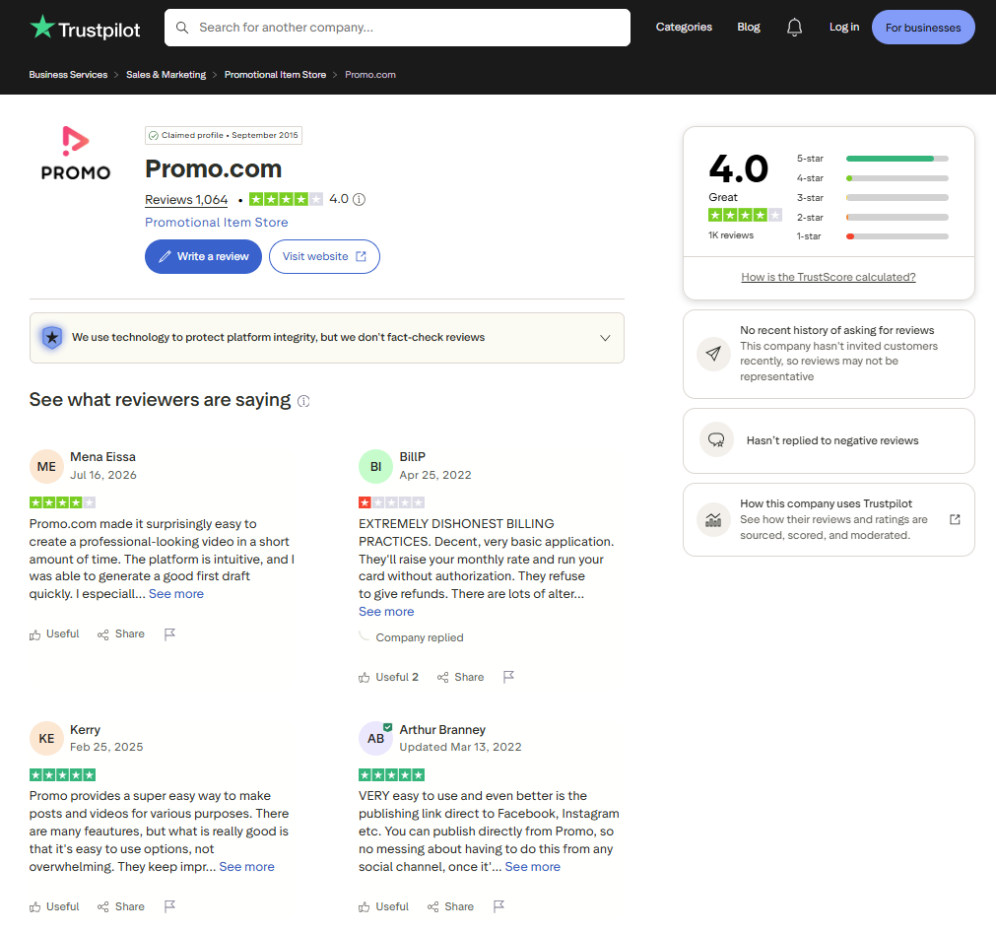
Task: Click the search magnifier icon
Action: pos(182,28)
